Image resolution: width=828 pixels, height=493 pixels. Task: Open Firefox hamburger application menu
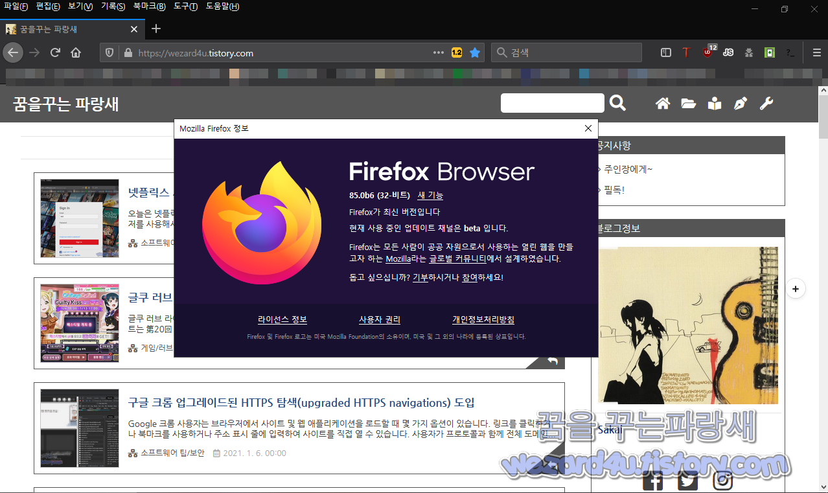[817, 52]
